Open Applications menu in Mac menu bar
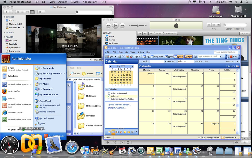 tap(90, 2)
